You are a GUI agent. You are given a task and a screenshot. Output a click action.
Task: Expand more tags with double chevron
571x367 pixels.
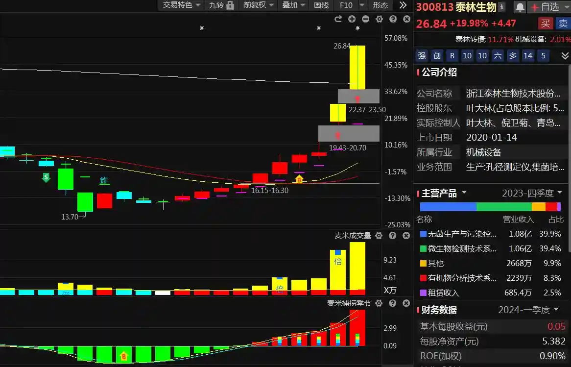tap(565, 56)
